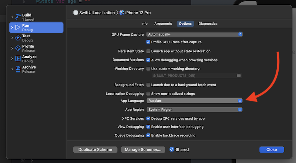This screenshot has height=163, width=296.
Task: Open the GPU Frame Capture dropdown
Action: click(x=195, y=34)
